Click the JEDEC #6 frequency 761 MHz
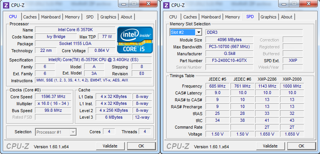The width and height of the screenshot is (320, 154). pyautogui.click(x=242, y=86)
